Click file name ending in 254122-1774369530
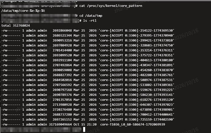Screen dimensions: 211x133 click(137, 31)
